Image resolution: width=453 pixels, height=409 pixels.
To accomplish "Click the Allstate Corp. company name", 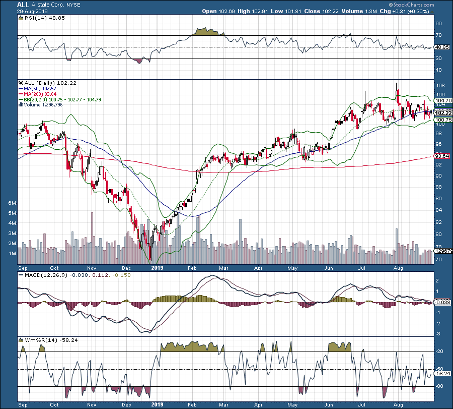I will pyautogui.click(x=48, y=5).
